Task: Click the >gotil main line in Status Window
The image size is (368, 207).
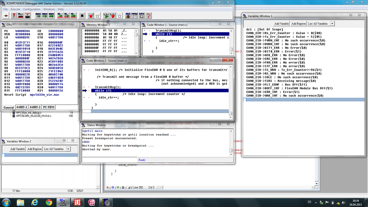Action: pyautogui.click(x=92, y=131)
